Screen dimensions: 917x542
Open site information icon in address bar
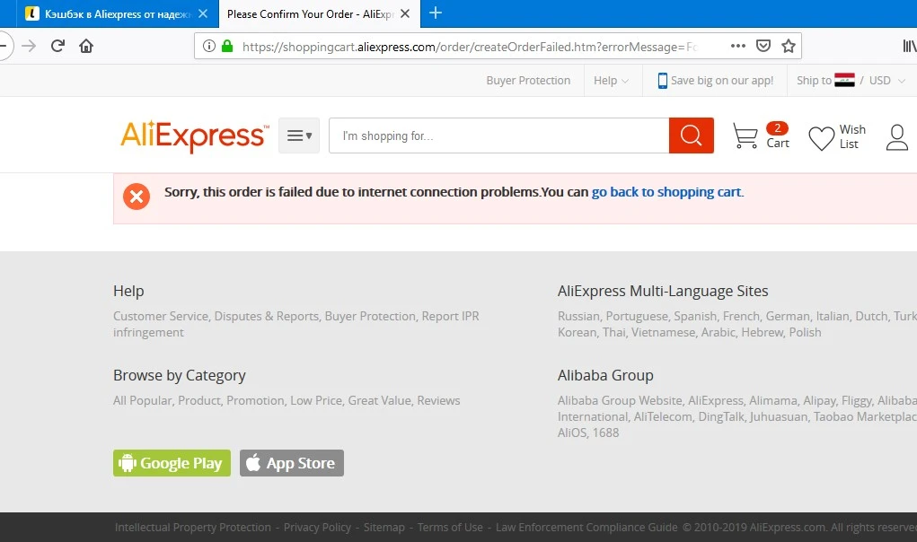point(208,46)
